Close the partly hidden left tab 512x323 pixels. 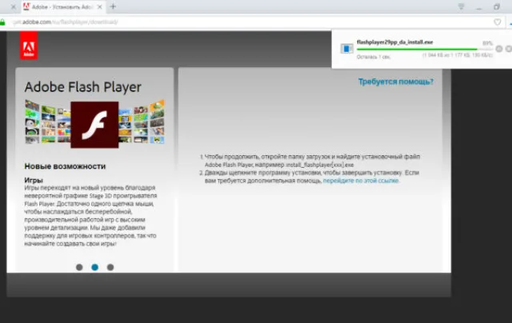(x=14, y=6)
